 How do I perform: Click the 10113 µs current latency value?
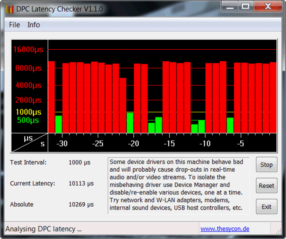(81, 183)
